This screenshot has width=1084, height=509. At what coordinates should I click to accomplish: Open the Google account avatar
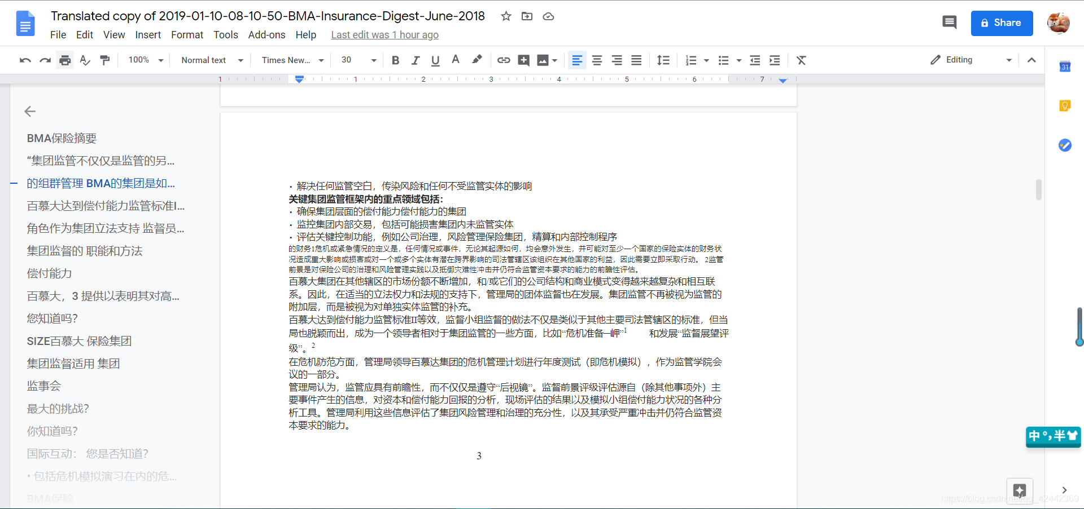(1058, 23)
